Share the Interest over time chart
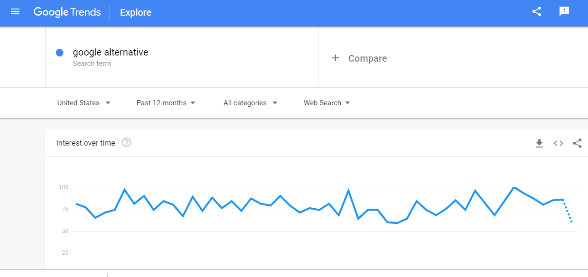 577,143
